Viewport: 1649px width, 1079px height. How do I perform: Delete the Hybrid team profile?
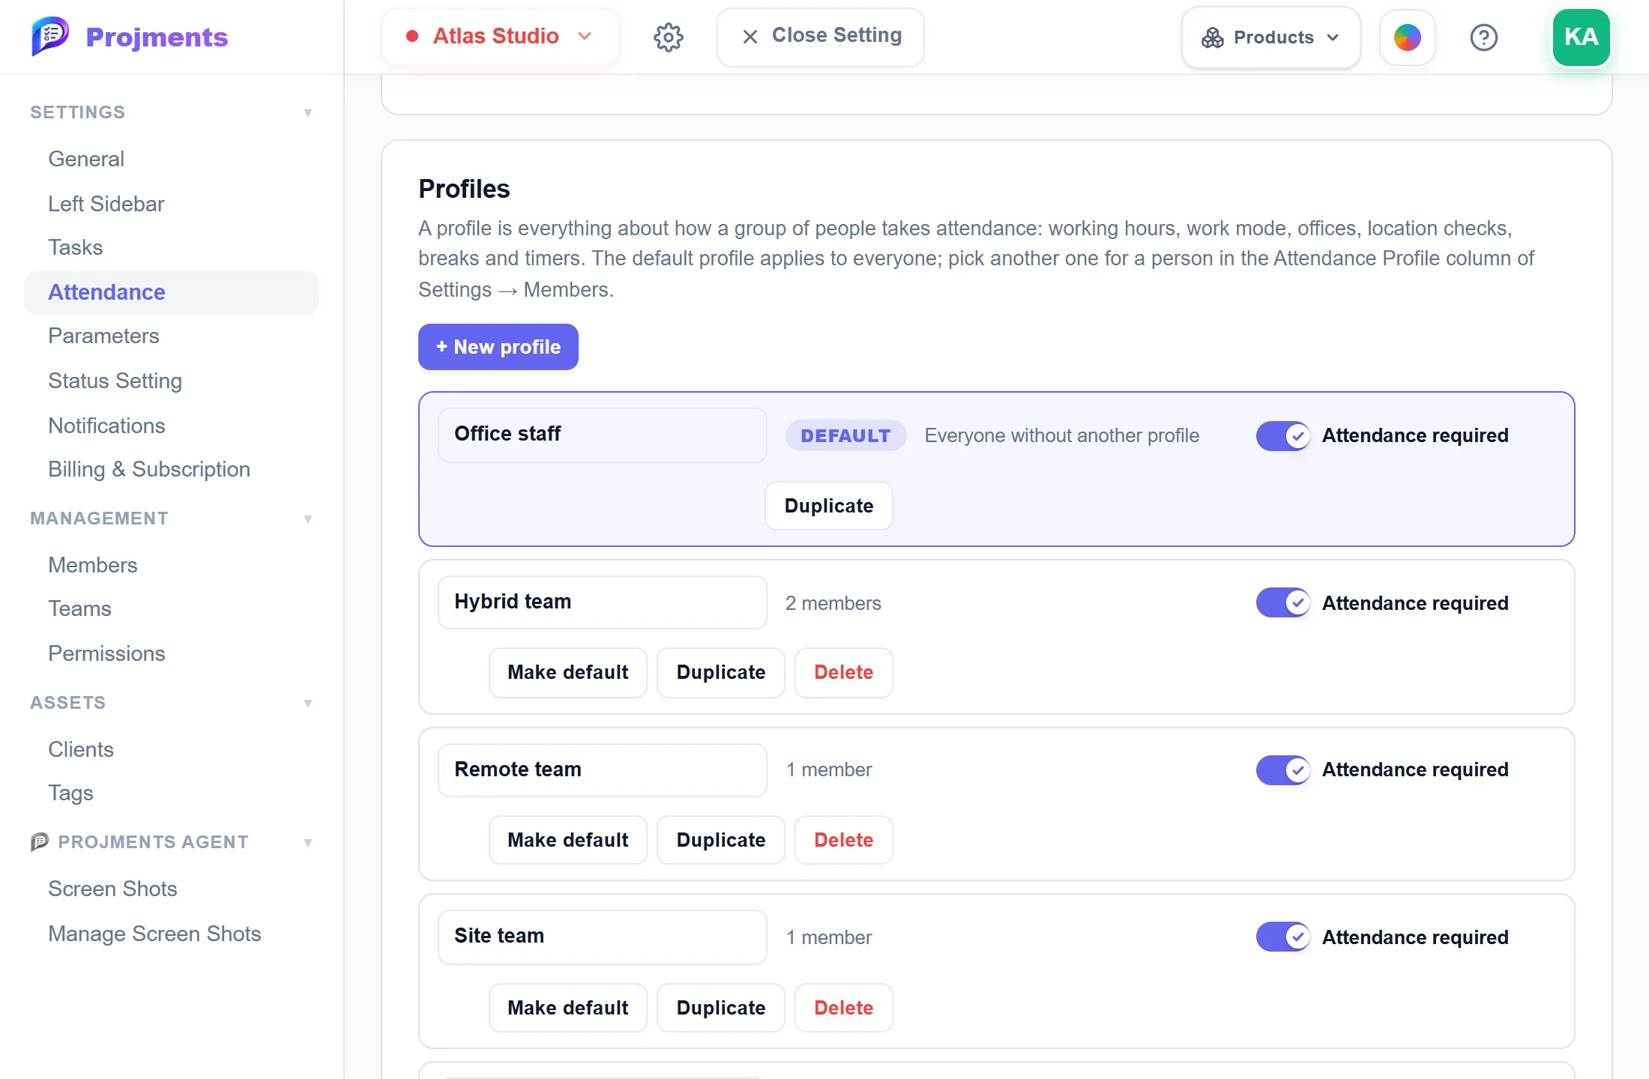coord(843,672)
